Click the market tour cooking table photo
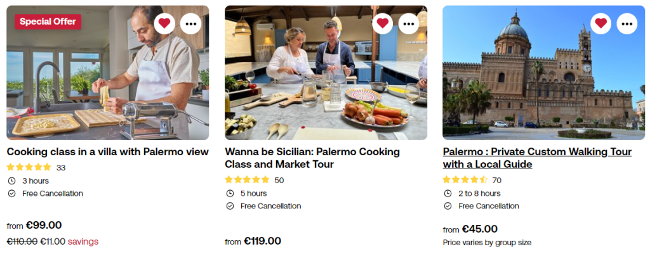 point(326,82)
